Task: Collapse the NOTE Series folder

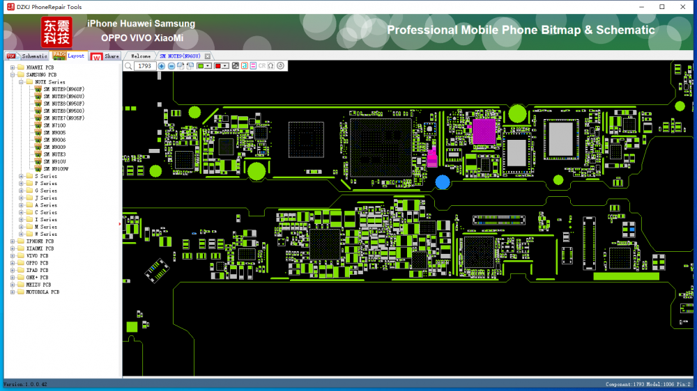Action: click(21, 82)
